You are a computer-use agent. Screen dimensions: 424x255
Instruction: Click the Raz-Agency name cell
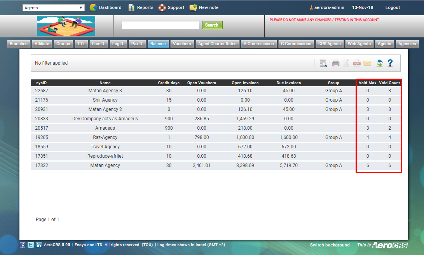coord(105,137)
